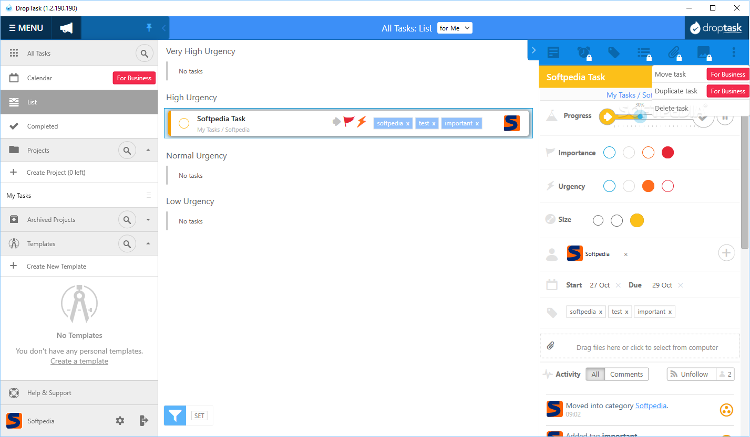Click the SET filter button
This screenshot has width=750, height=437.
point(199,415)
